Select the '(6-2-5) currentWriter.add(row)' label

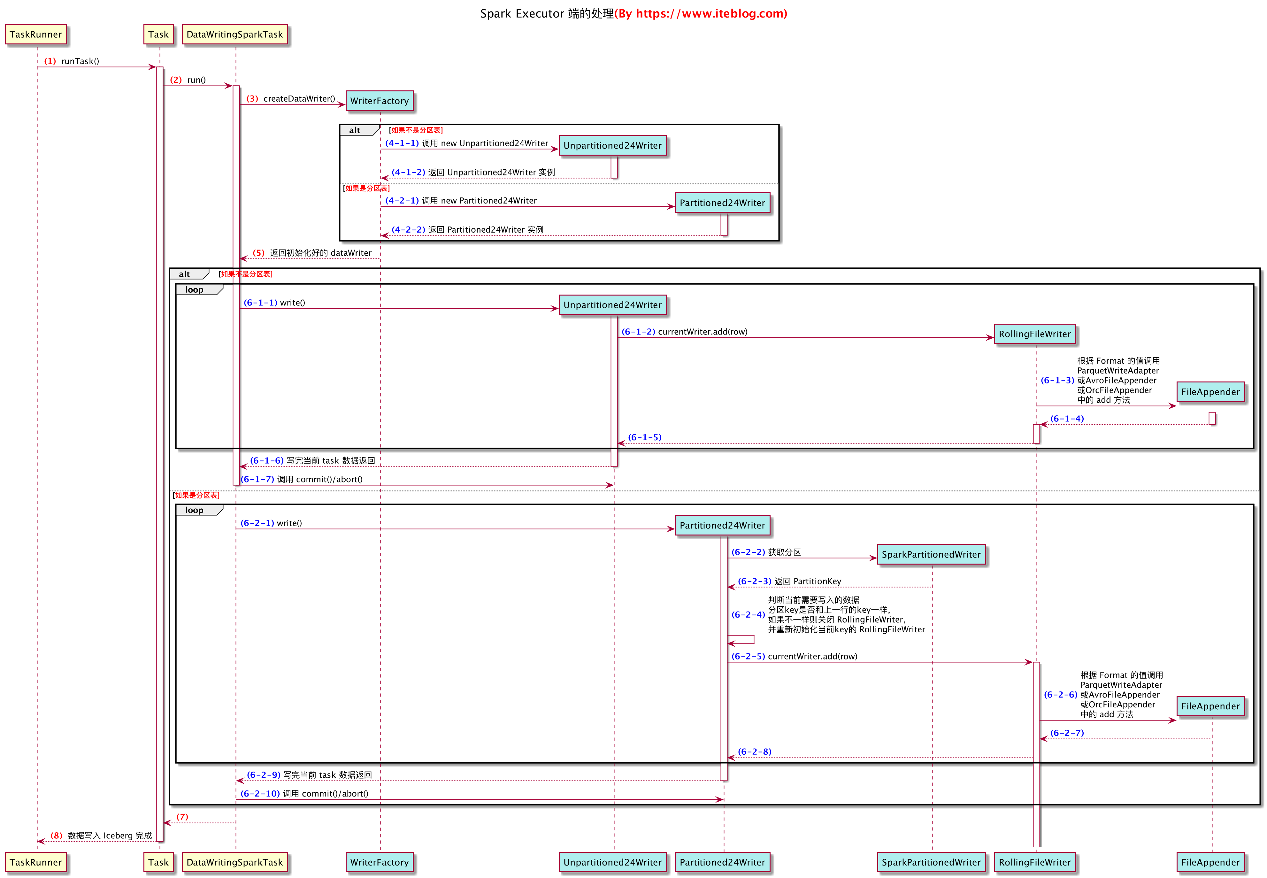[x=794, y=656]
